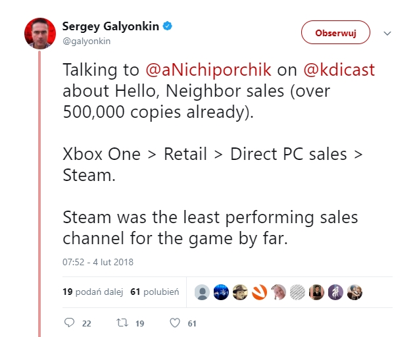Click the grey striped pattern liker avatar
The height and width of the screenshot is (337, 415).
pos(298,292)
